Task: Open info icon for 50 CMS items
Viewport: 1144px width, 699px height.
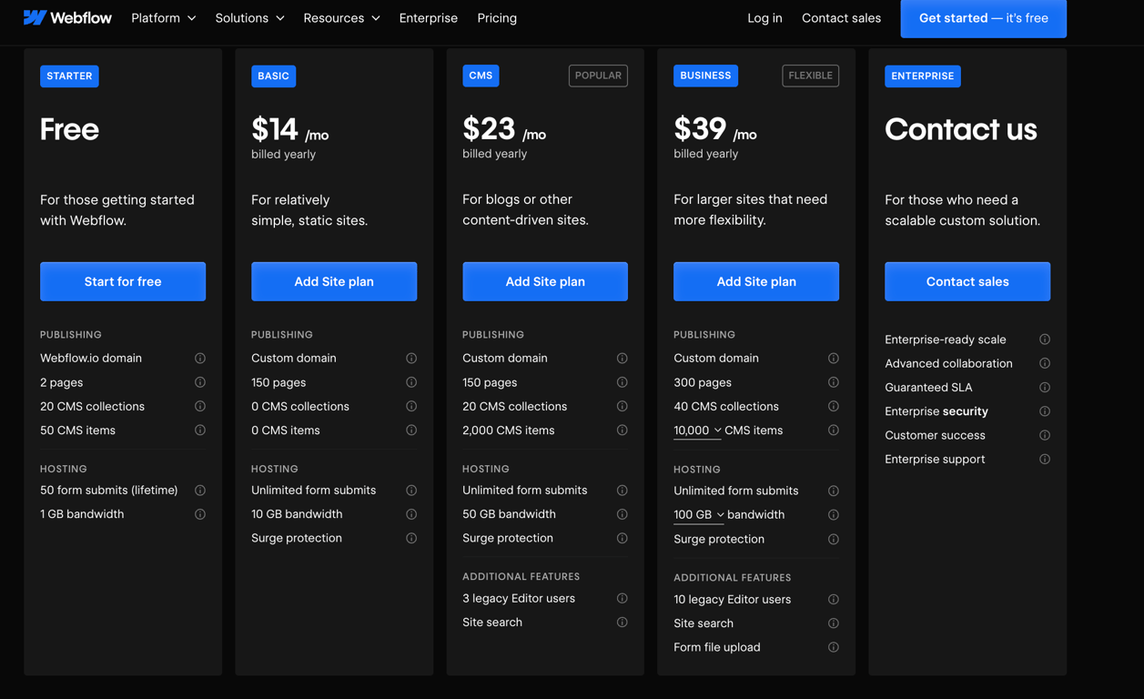Action: click(200, 431)
